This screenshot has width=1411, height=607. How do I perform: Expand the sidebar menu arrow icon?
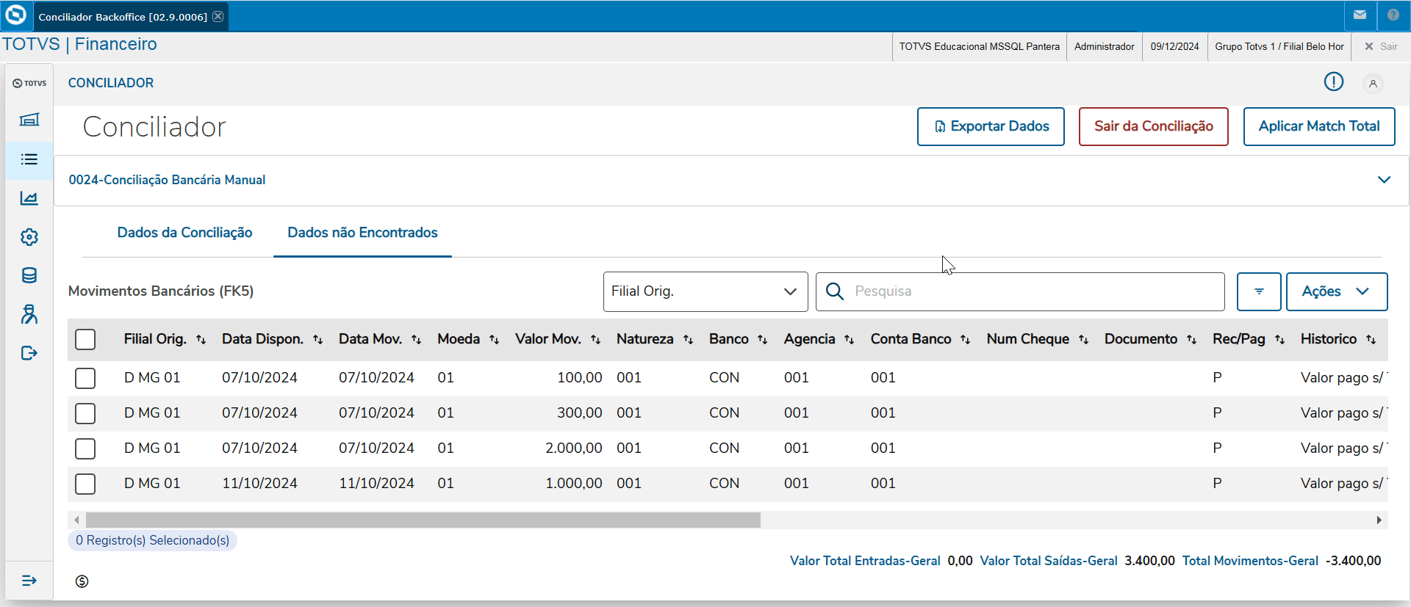click(x=29, y=581)
